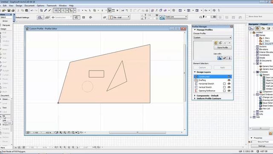The width and height of the screenshot is (273, 154).
Task: Select the Sections item in Navigator tree
Action: tap(263, 47)
